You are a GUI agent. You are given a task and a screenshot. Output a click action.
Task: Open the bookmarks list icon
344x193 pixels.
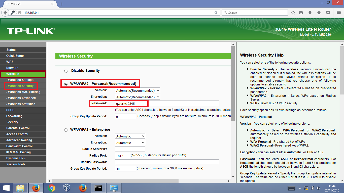pos(301,13)
